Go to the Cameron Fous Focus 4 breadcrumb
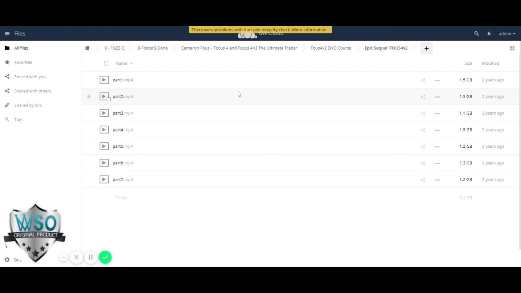The height and width of the screenshot is (293, 521). [239, 48]
